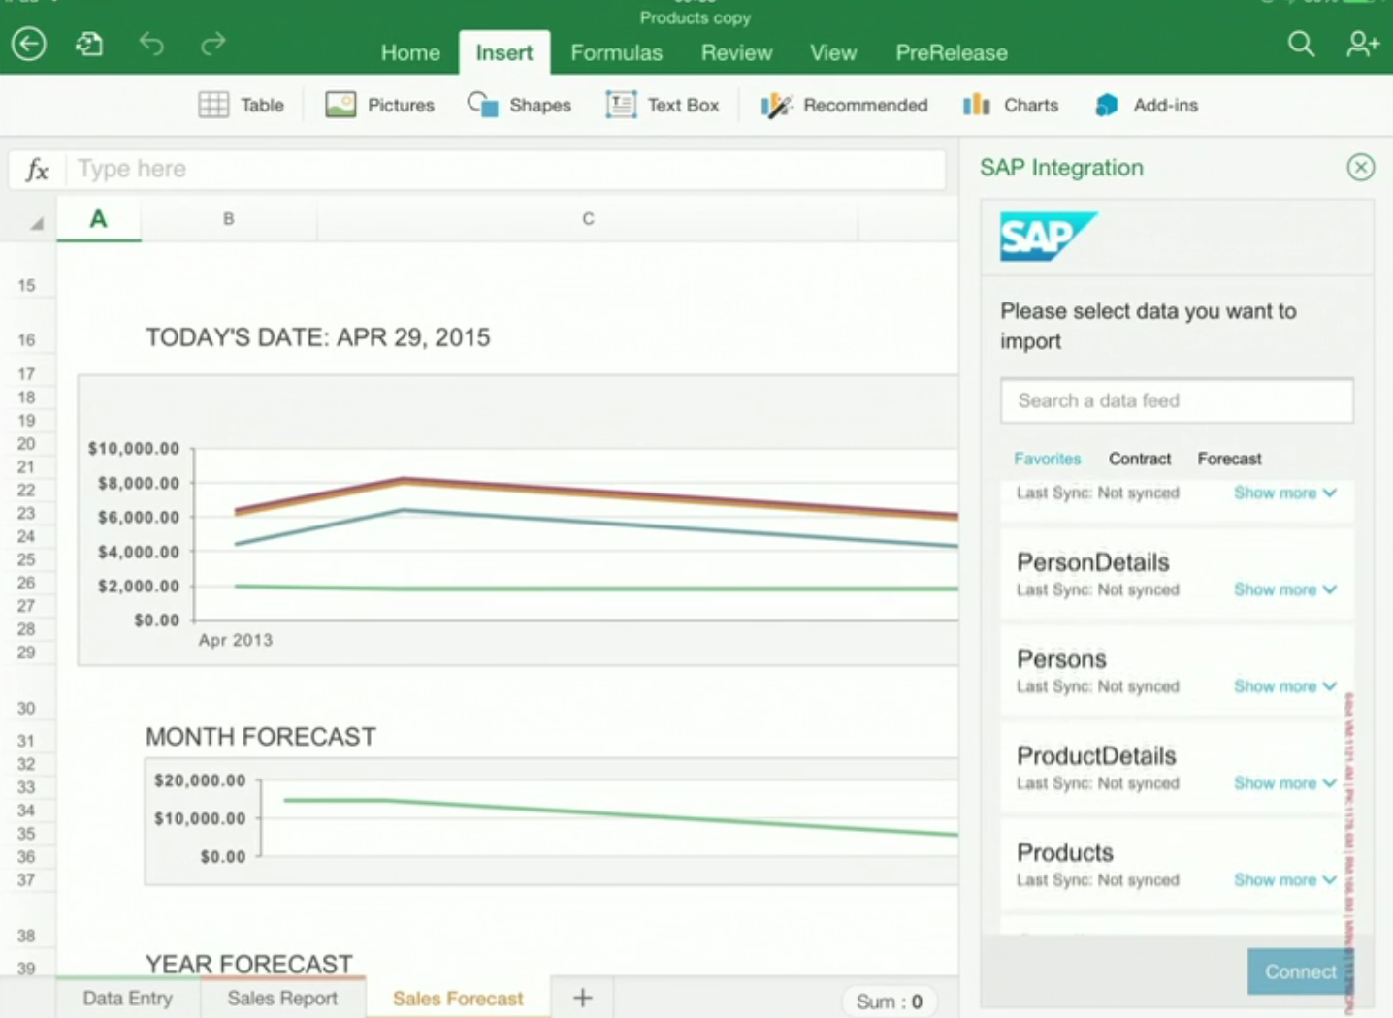This screenshot has width=1393, height=1018.
Task: Open workbook search with the magnifier
Action: pos(1301,44)
